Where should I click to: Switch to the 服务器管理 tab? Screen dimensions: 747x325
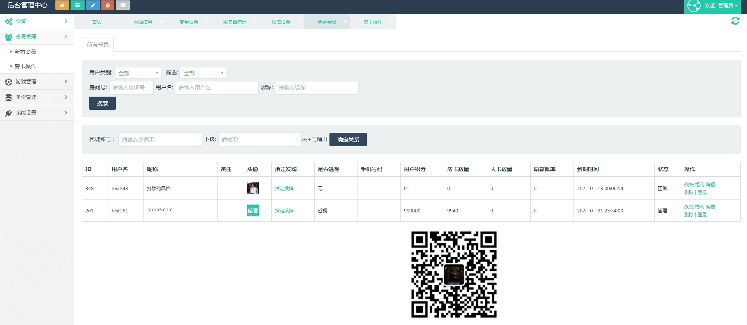[235, 22]
